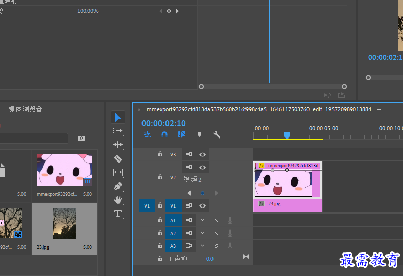Mute the A1 audio track
403x276 pixels.
[203, 220]
